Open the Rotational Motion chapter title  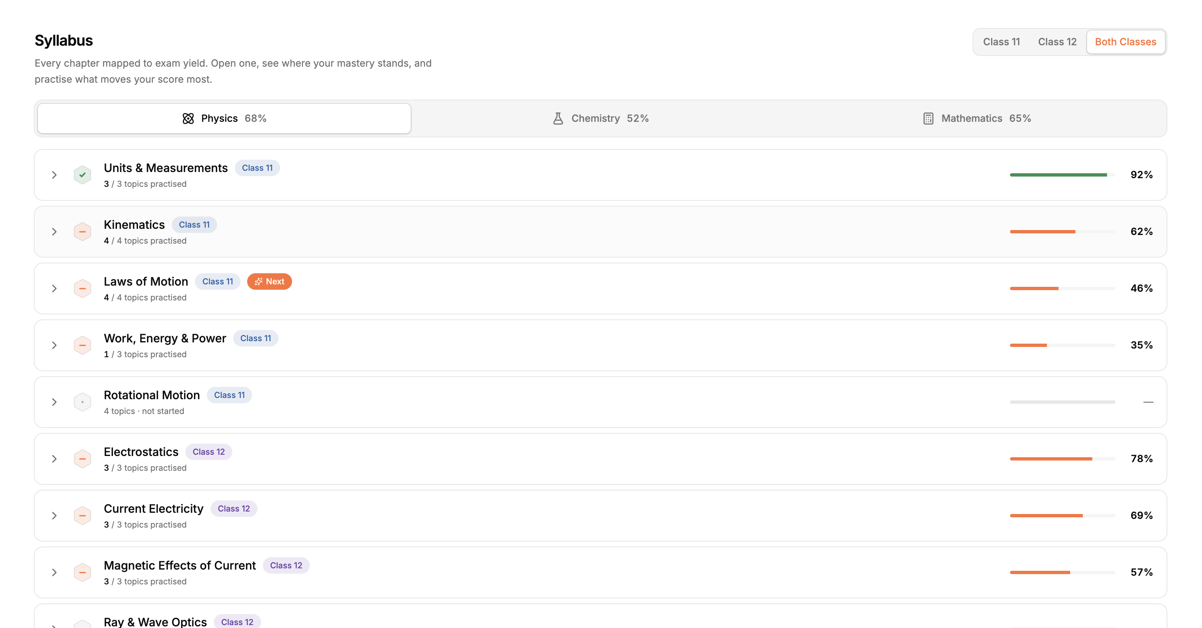click(x=152, y=395)
